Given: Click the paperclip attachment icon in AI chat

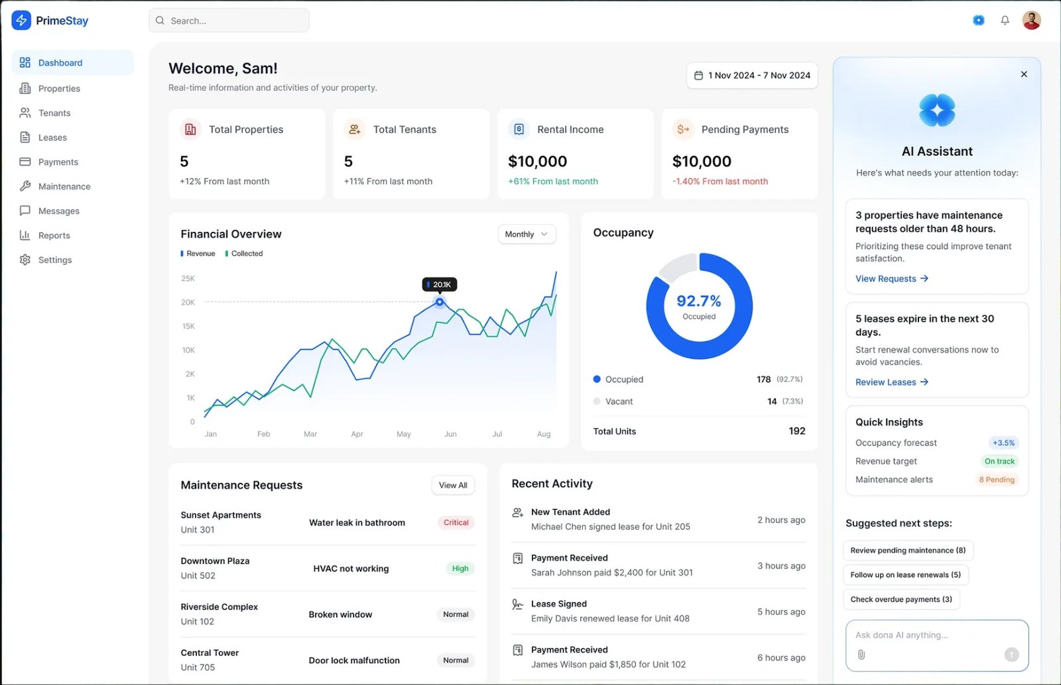Looking at the screenshot, I should click(x=861, y=655).
